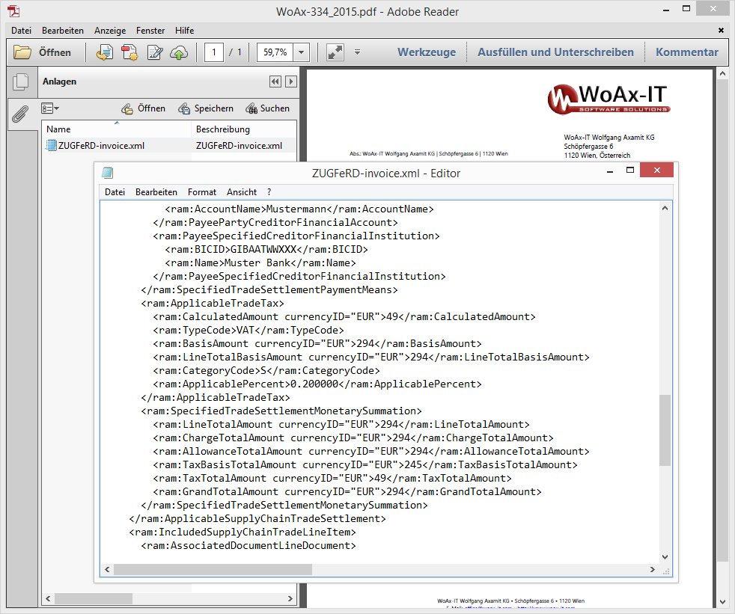Save attachment with the Speichern button
Viewport: 735px width, 614px height.
(x=205, y=108)
